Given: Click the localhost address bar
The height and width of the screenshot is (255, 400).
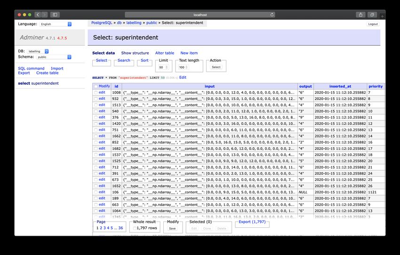Looking at the screenshot, I should 200,15.
